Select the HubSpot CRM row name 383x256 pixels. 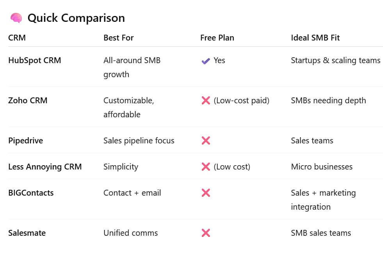[x=34, y=60]
